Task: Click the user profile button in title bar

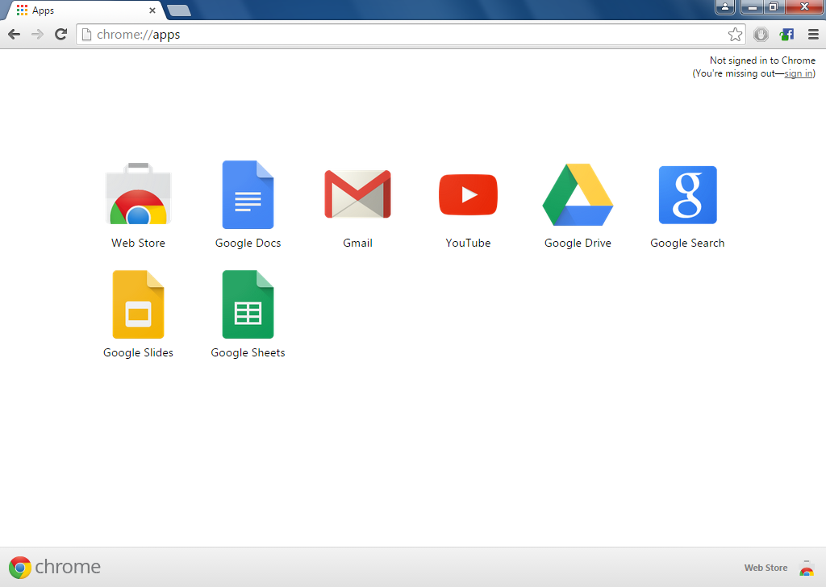Action: click(725, 6)
